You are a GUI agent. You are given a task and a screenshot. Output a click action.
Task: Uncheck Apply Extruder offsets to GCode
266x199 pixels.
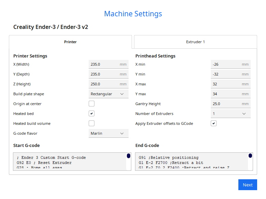tap(213, 123)
